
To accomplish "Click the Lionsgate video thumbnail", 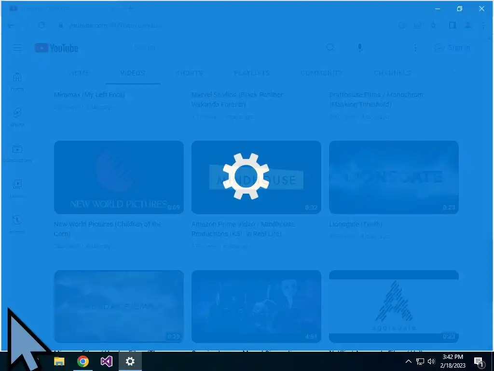I will (394, 177).
